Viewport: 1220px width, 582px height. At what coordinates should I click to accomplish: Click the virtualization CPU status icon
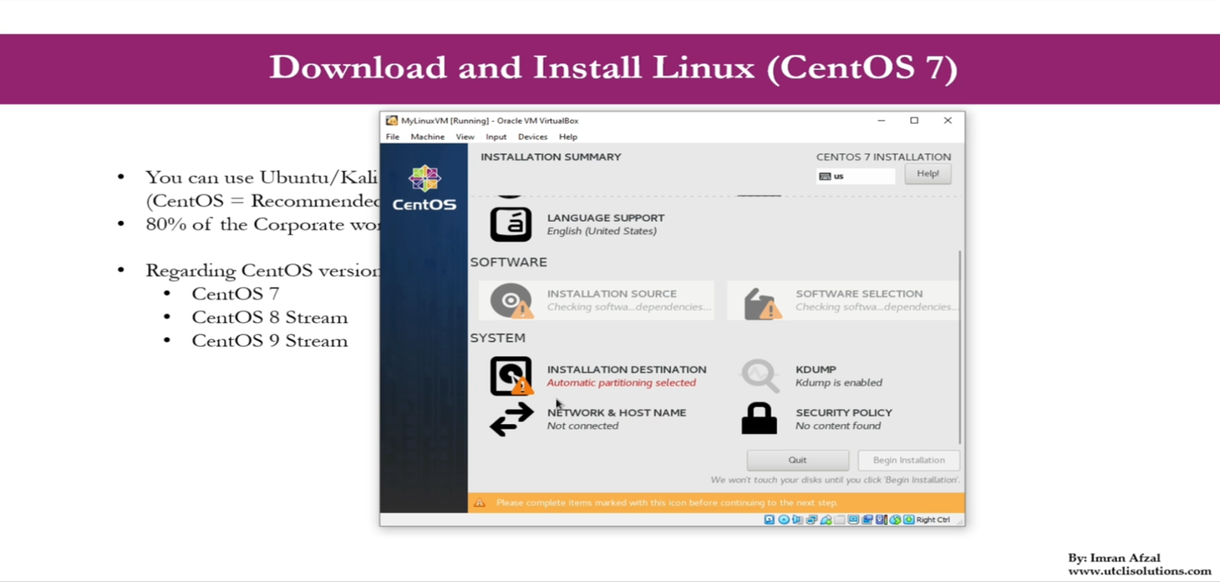881,520
